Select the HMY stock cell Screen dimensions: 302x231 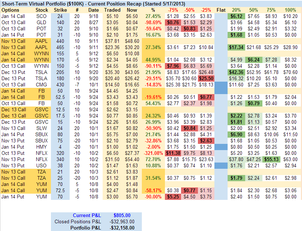42,146
